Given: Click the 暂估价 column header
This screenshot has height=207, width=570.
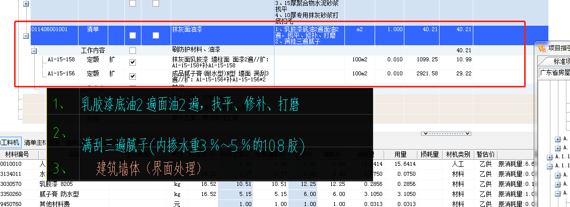Looking at the screenshot, I should click(485, 154).
